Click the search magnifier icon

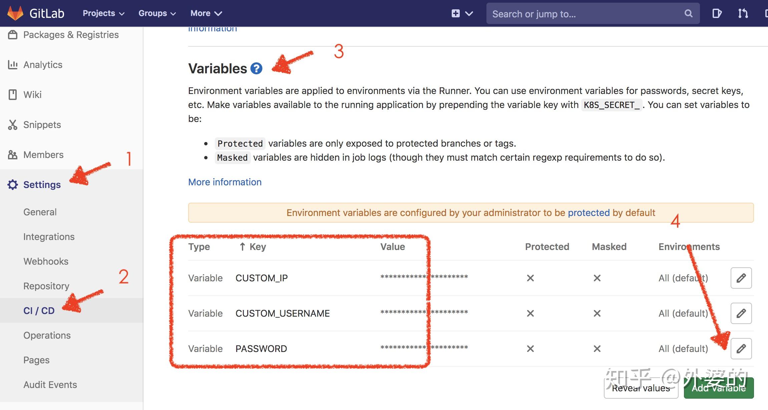coord(688,13)
